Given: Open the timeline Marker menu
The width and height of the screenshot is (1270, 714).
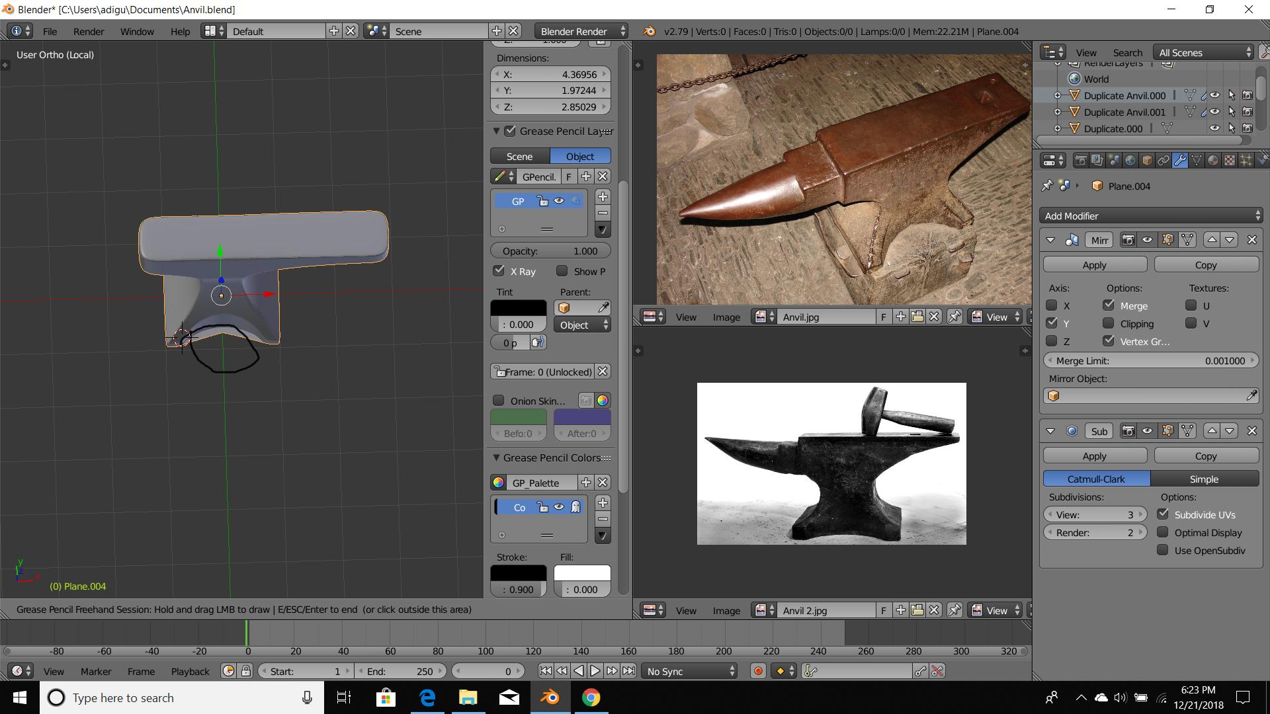Looking at the screenshot, I should pos(96,671).
